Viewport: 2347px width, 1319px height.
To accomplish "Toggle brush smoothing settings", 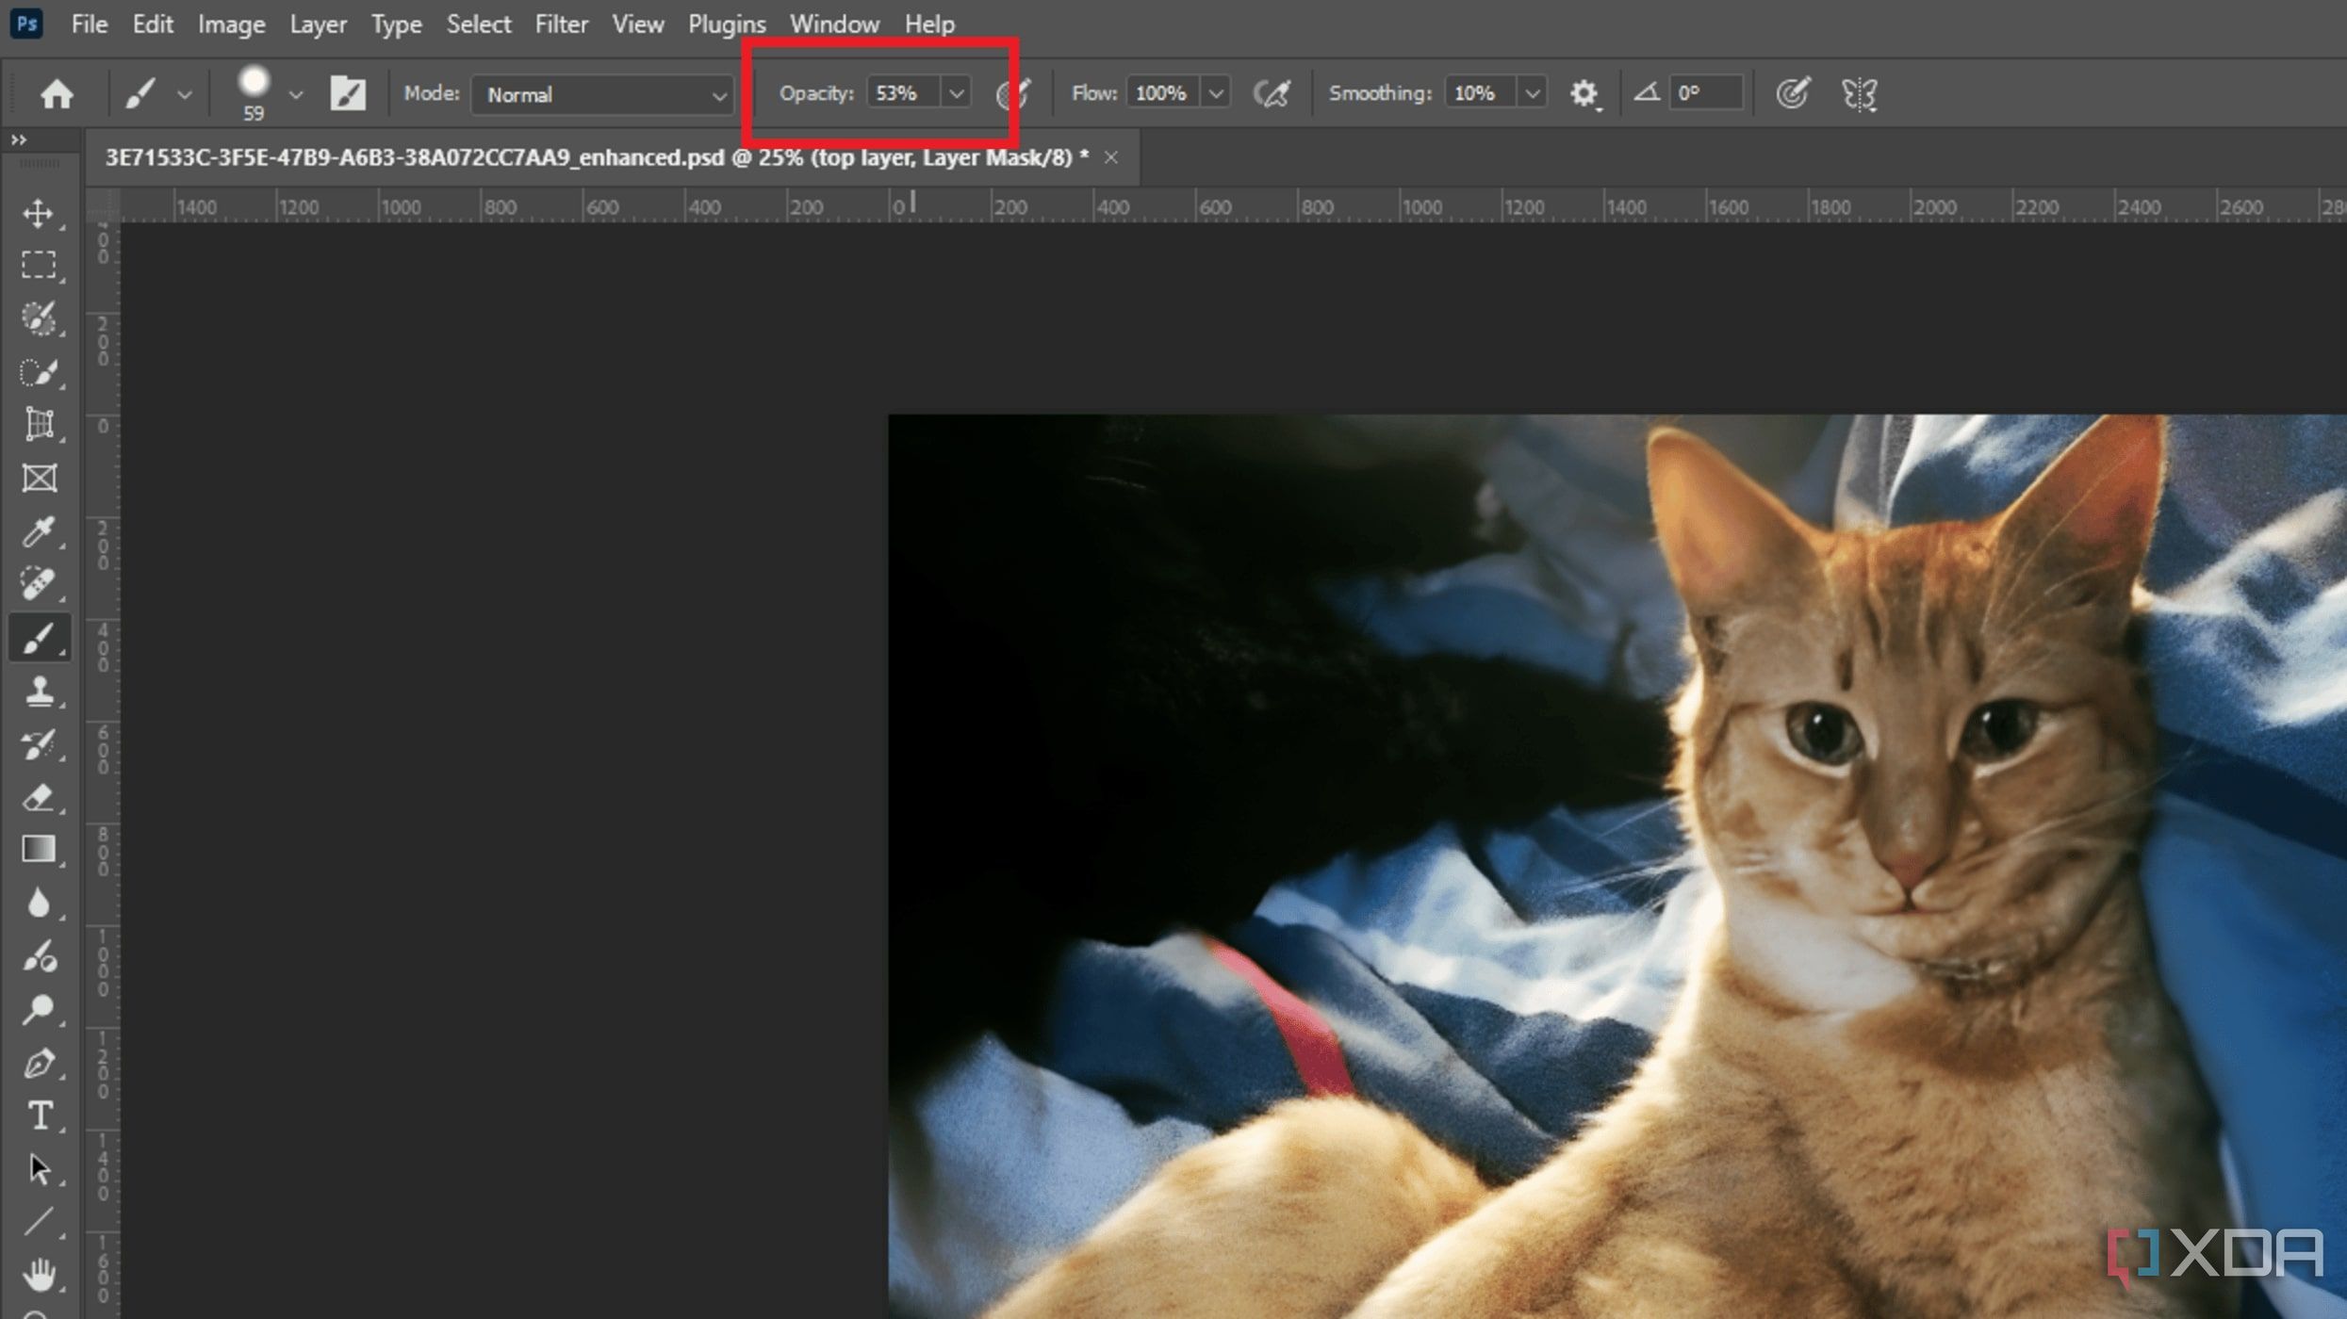I will (1583, 91).
